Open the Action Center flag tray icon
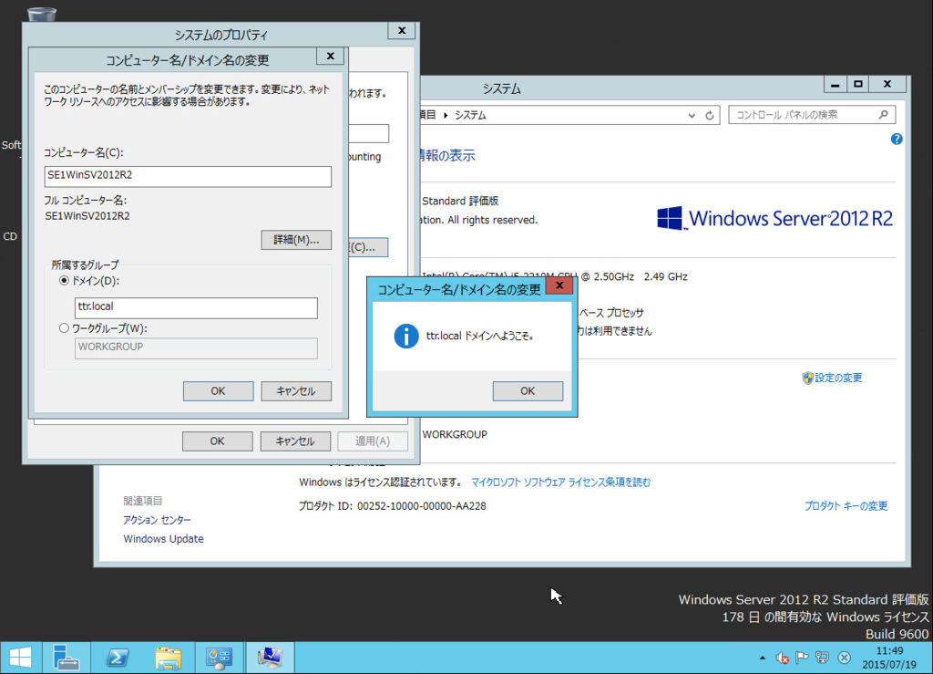The height and width of the screenshot is (674, 933). click(802, 658)
